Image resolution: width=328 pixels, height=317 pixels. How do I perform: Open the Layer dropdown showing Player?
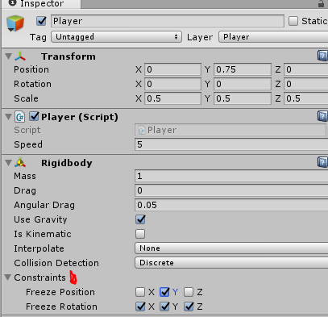(x=273, y=37)
